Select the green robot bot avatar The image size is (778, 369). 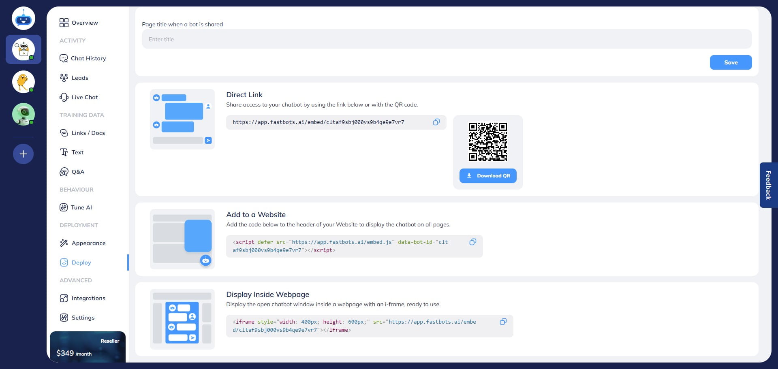click(x=23, y=114)
